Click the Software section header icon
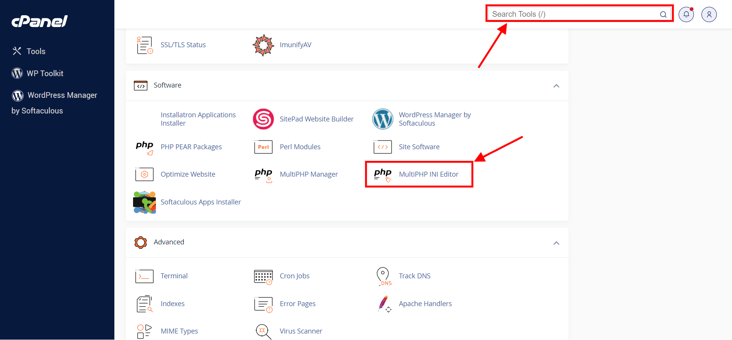The image size is (732, 340). [141, 86]
